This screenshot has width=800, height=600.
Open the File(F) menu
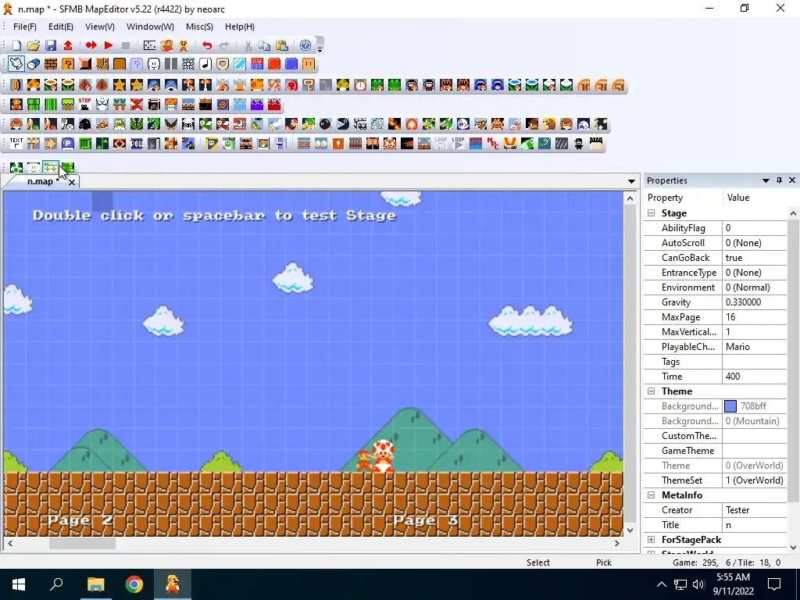[24, 27]
